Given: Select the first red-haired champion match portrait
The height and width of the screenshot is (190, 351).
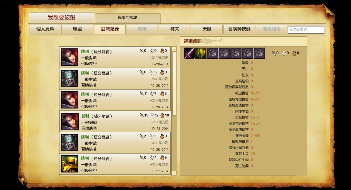Looking at the screenshot, I should [70, 57].
